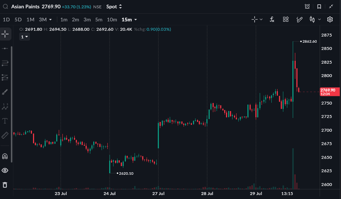Switch to the 1D range

coord(6,20)
